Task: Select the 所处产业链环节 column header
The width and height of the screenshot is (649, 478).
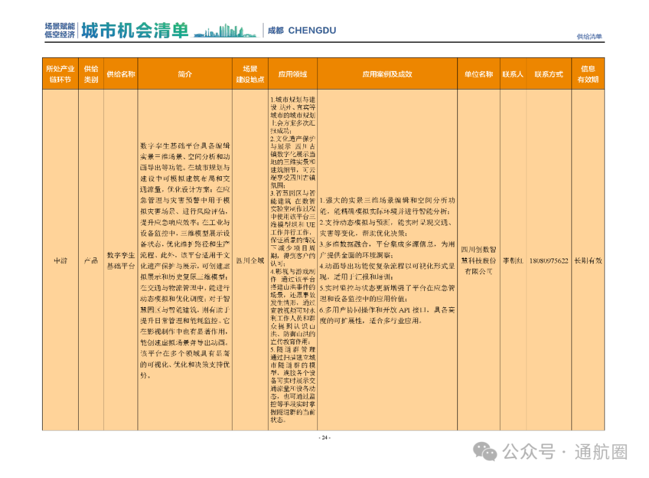Action: coord(61,74)
